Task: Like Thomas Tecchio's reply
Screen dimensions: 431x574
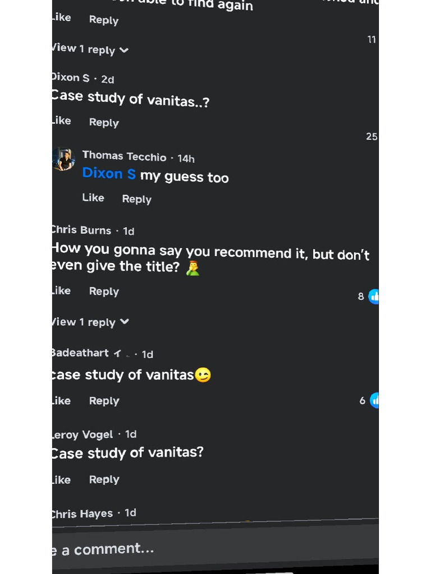Action: click(x=93, y=198)
